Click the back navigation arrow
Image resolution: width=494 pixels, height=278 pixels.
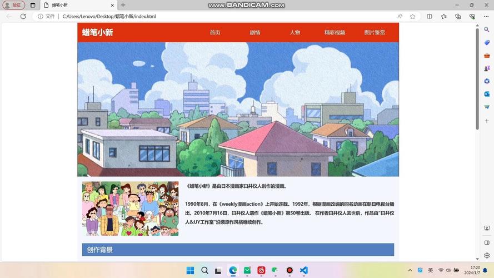click(x=9, y=16)
